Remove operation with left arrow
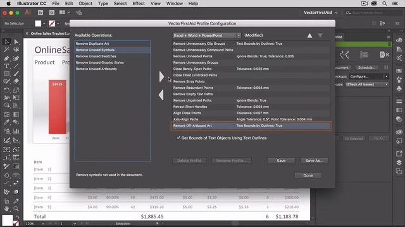 click(161, 95)
